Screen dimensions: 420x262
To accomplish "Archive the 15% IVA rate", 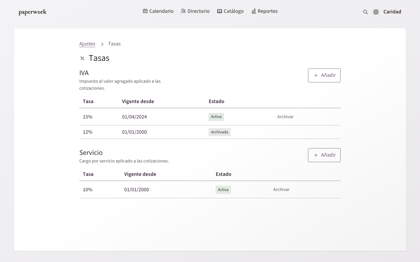I will (x=285, y=117).
